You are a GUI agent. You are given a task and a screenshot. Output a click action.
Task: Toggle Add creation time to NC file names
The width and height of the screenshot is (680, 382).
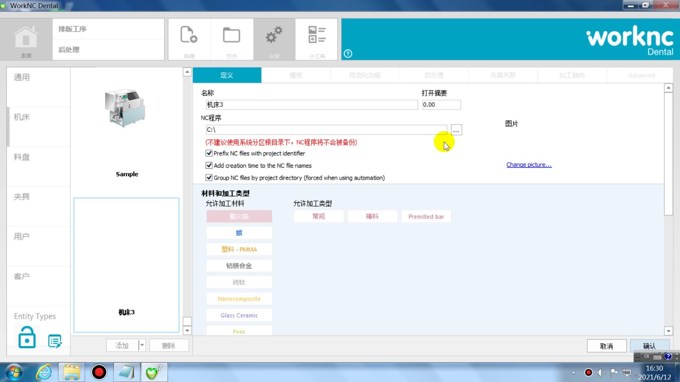209,165
